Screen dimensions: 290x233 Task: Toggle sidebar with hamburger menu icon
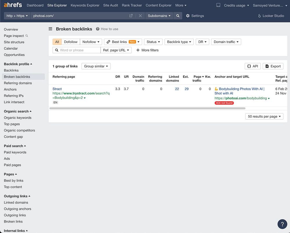[x=50, y=29]
